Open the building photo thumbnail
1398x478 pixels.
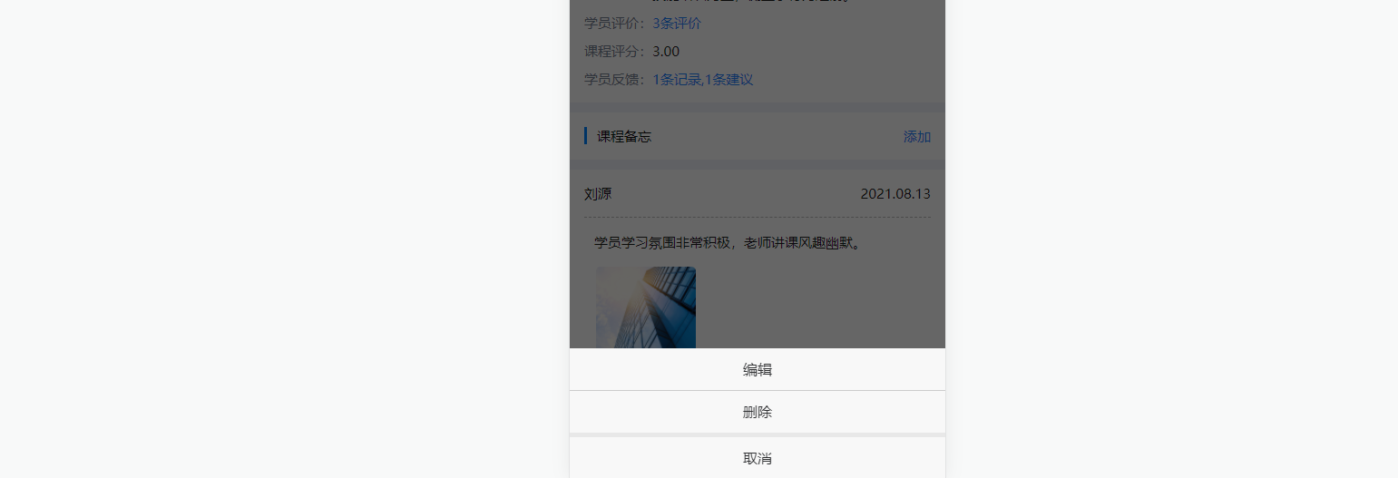point(646,307)
